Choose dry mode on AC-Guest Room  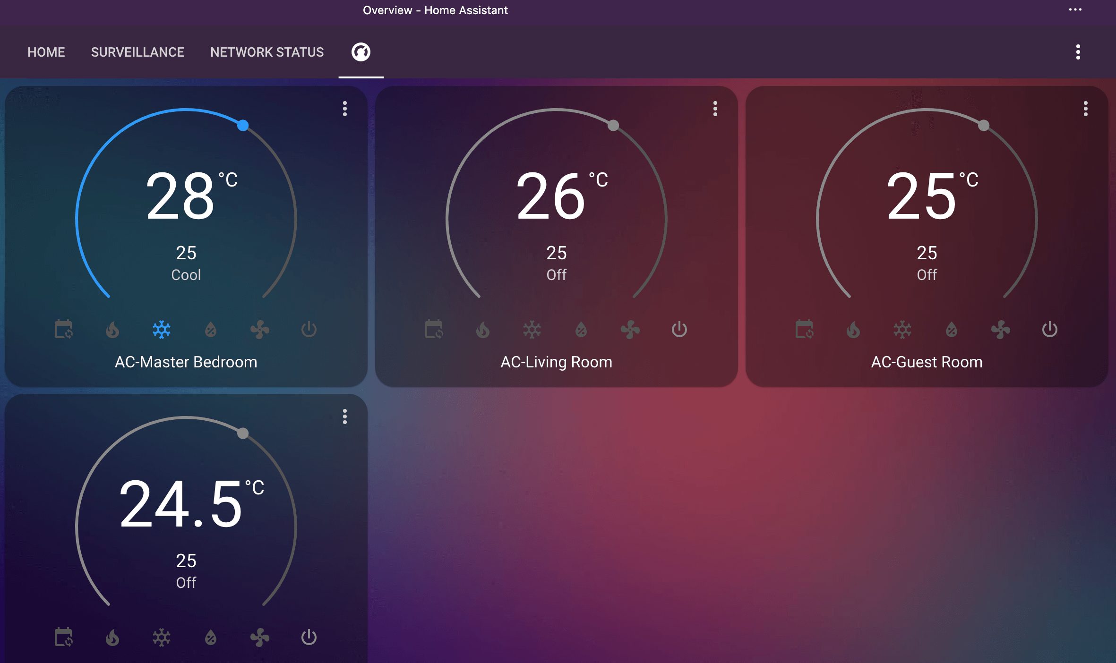click(952, 330)
